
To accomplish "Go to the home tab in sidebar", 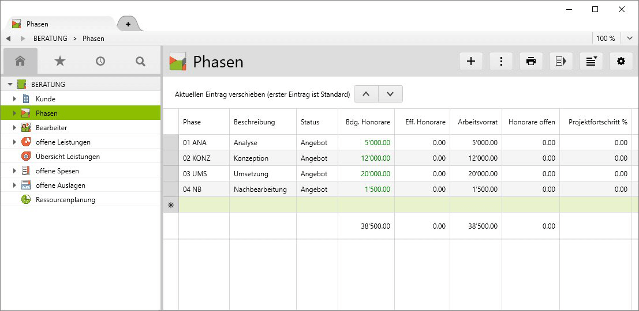I will point(20,61).
